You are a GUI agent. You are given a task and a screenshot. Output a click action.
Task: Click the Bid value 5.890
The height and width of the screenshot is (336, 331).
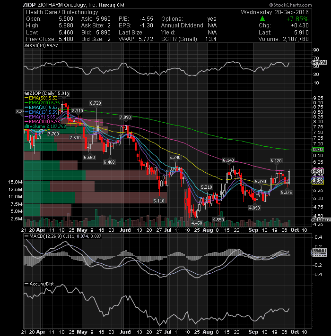103,33
